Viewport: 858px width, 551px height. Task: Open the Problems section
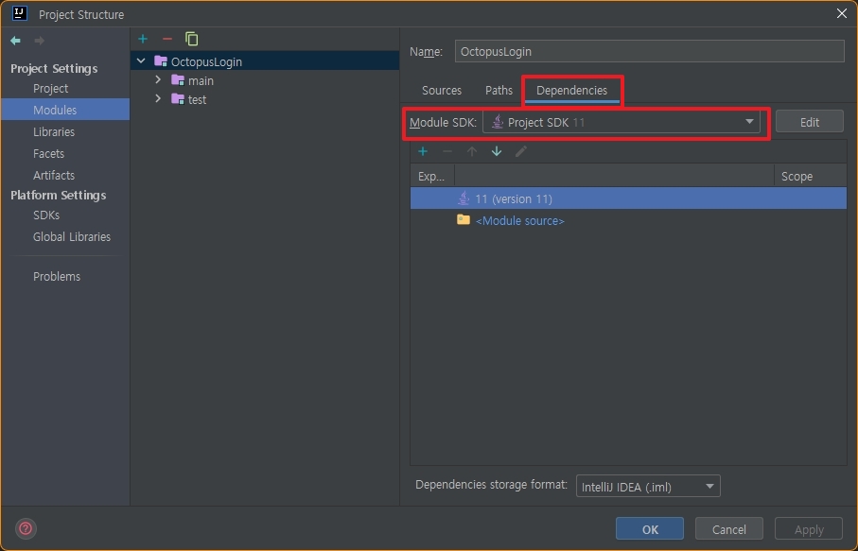pos(57,277)
